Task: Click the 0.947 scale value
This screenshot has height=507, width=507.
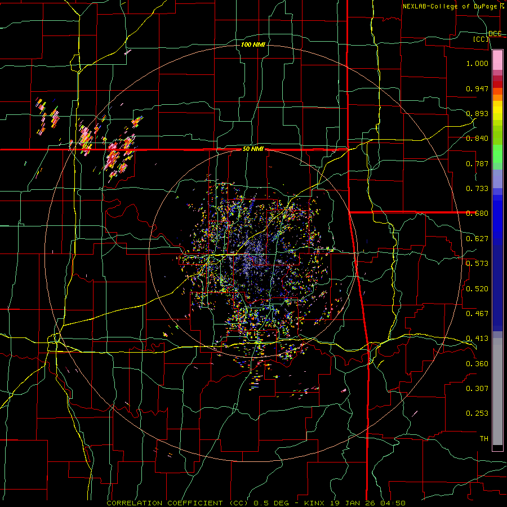Action: point(477,88)
